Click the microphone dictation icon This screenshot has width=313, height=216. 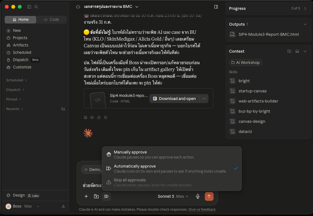point(197,196)
